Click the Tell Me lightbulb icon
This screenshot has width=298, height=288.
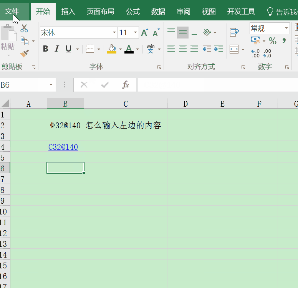pyautogui.click(x=270, y=12)
